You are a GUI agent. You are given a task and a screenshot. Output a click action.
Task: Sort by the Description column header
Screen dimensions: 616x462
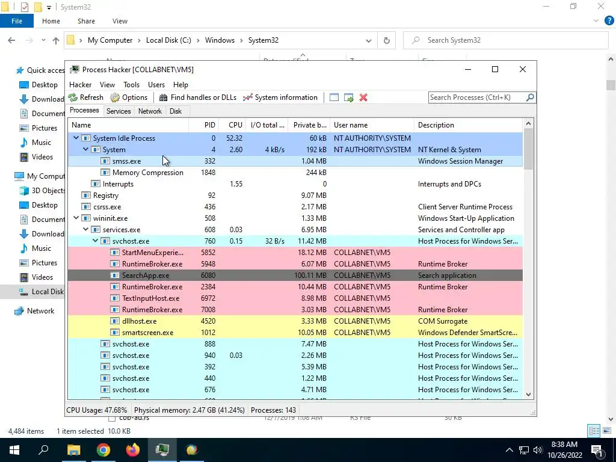(x=468, y=125)
